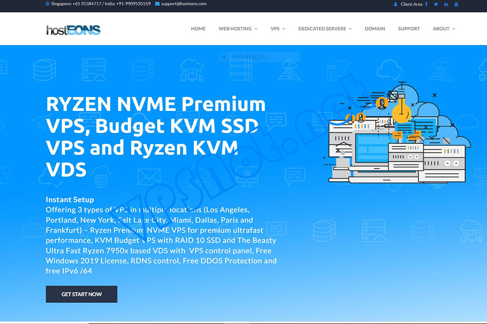
Task: Open the YouTube social icon
Action: click(x=456, y=4)
